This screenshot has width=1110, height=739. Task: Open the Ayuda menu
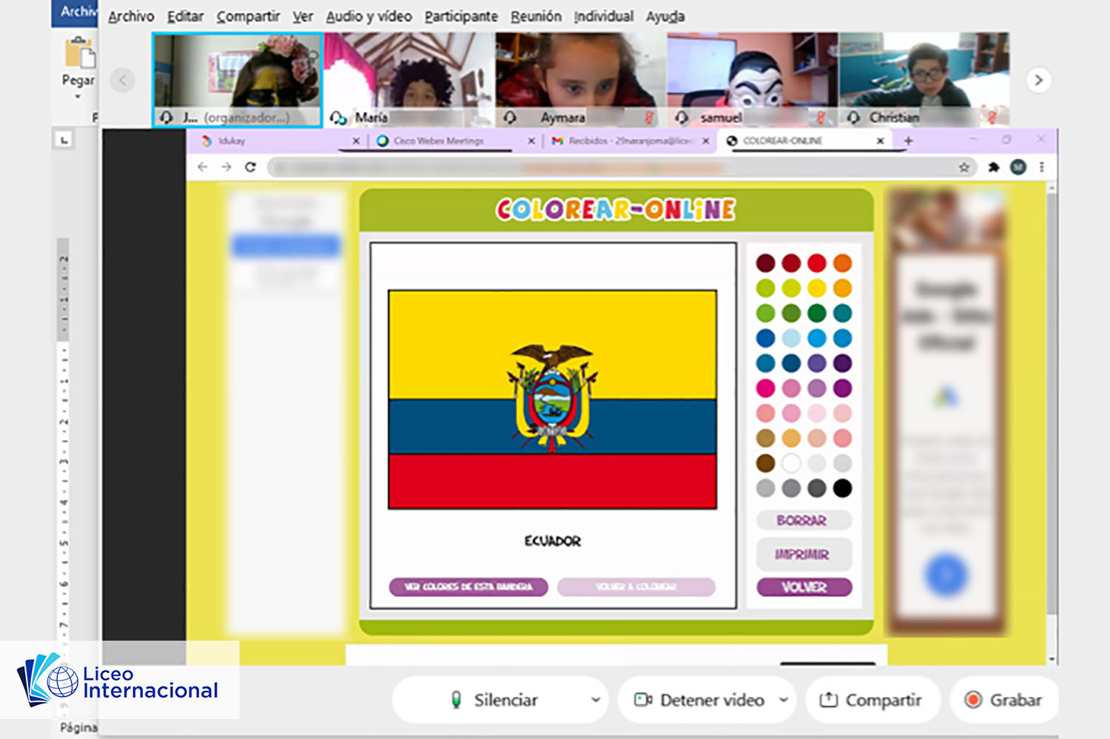pyautogui.click(x=665, y=16)
